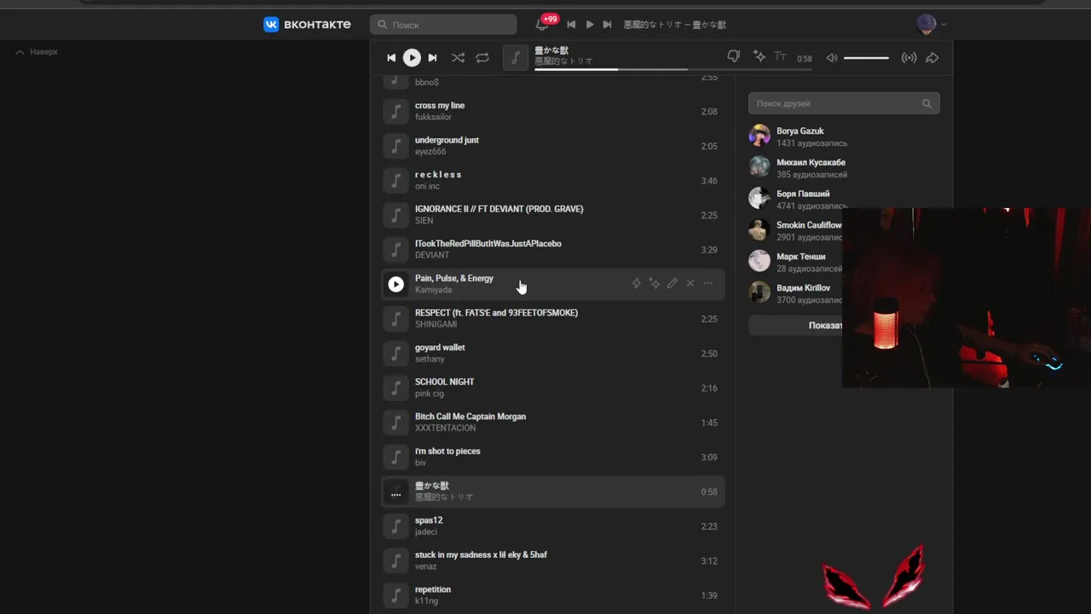This screenshot has height=614, width=1091.
Task: Toggle repeat mode
Action: click(482, 58)
